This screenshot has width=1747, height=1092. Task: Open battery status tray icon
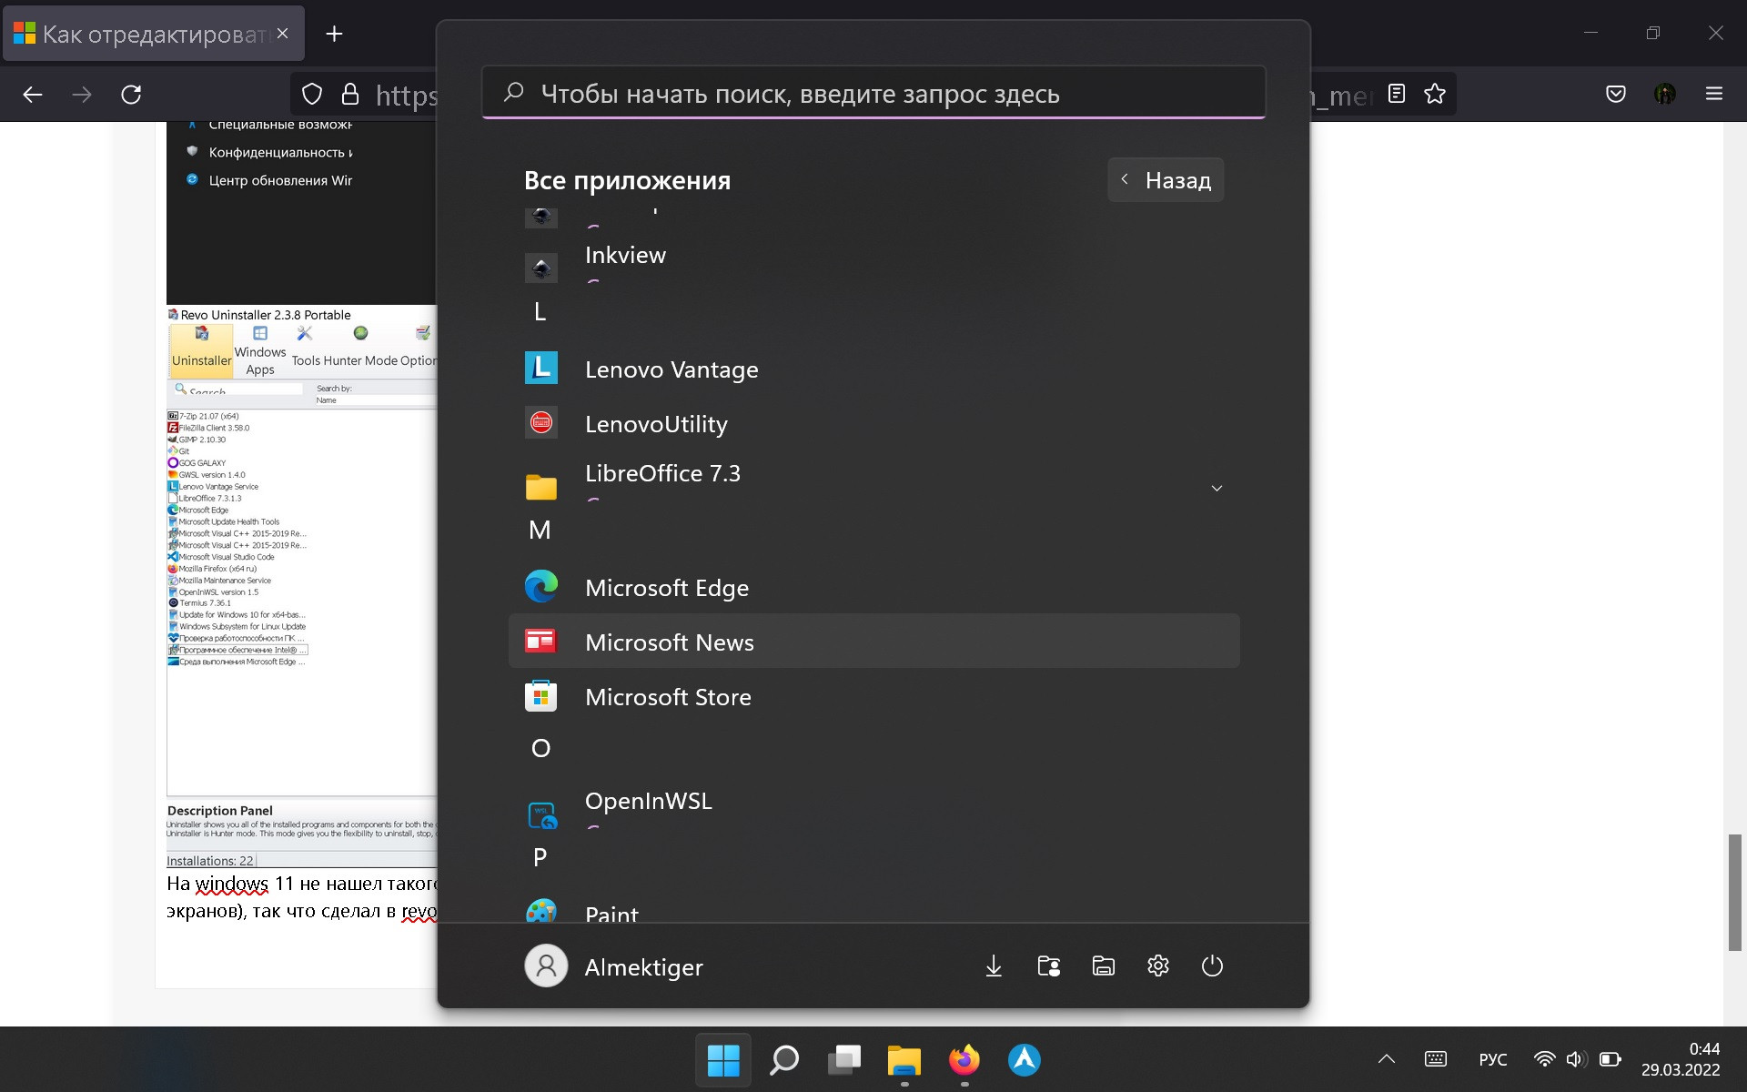(x=1610, y=1059)
